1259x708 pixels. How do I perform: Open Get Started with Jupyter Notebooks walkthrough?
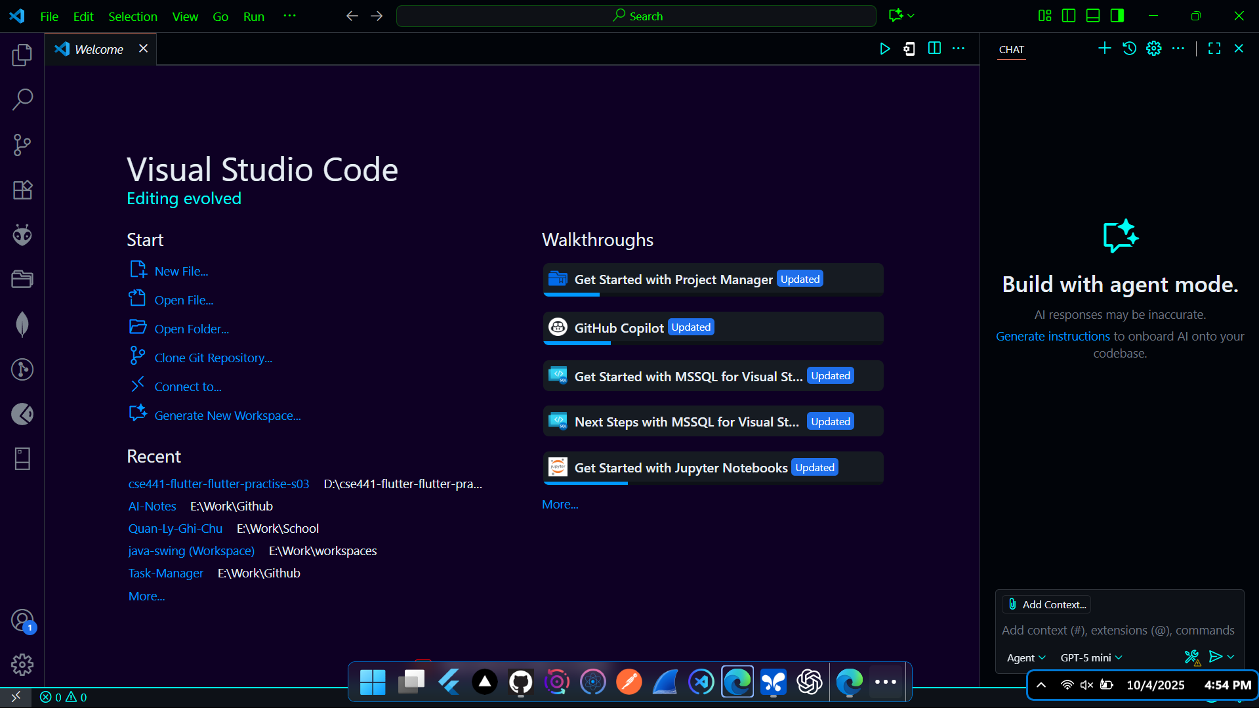[713, 468]
